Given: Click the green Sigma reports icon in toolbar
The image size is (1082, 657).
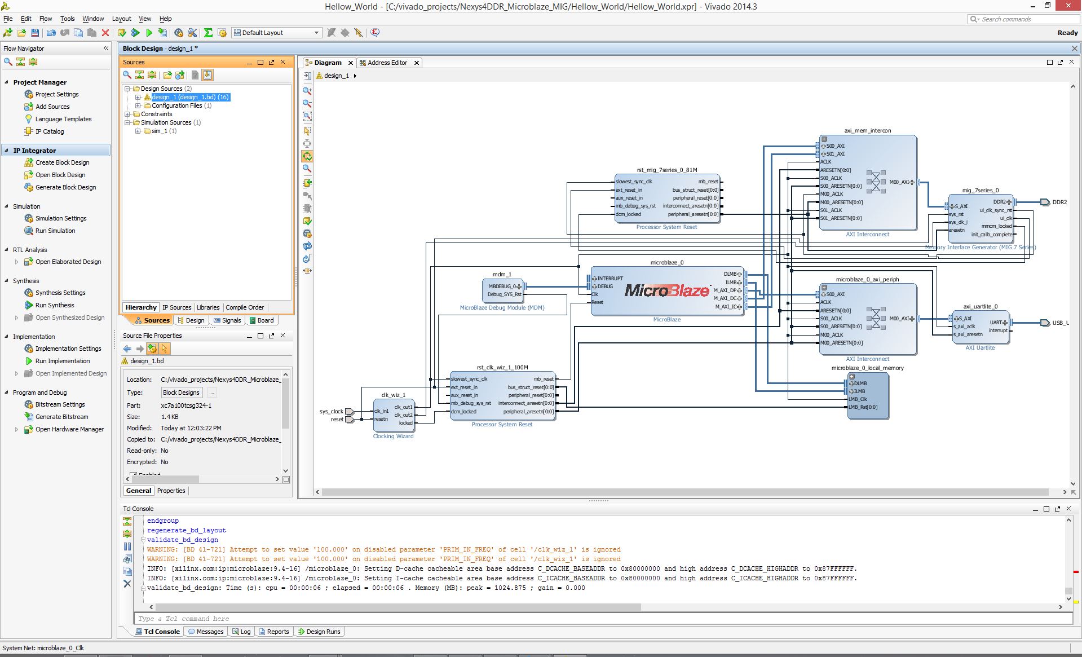Looking at the screenshot, I should [208, 33].
